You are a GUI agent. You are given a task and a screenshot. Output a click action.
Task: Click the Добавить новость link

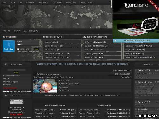point(122,70)
